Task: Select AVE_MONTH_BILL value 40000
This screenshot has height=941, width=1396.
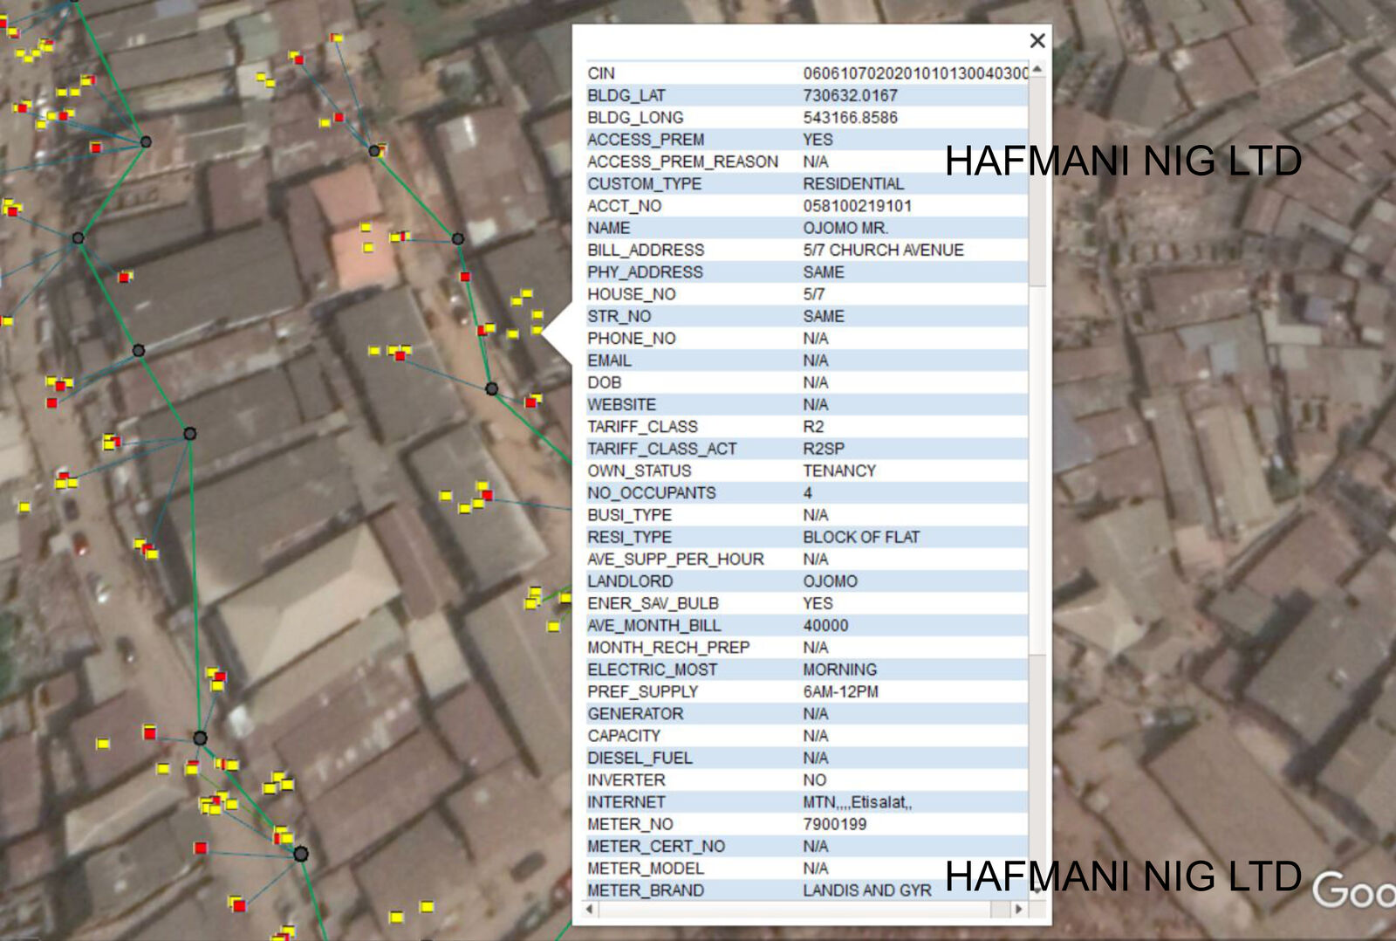Action: 825,625
